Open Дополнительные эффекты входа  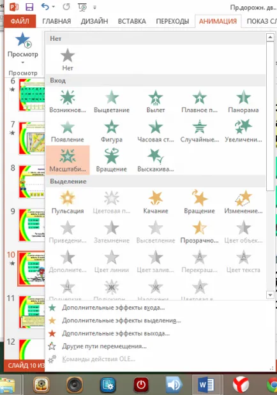tap(113, 308)
